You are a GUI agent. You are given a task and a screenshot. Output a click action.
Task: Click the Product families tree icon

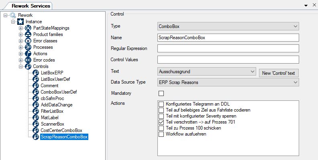pyautogui.click(x=28, y=34)
